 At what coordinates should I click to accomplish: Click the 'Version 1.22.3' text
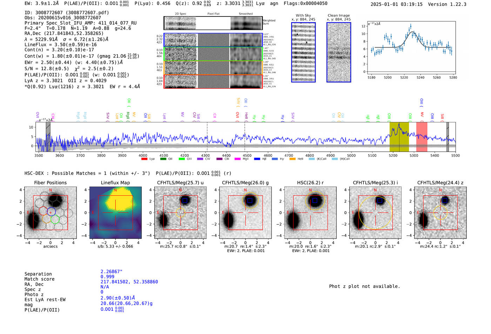point(447,4)
